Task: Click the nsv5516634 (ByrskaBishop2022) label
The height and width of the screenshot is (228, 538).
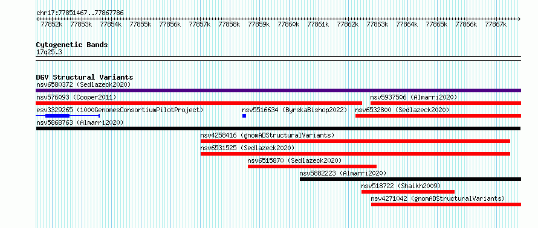Action: pos(294,110)
